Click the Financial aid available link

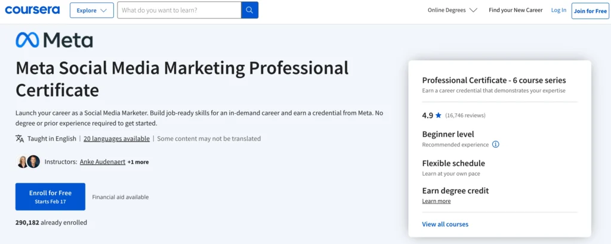pos(121,197)
